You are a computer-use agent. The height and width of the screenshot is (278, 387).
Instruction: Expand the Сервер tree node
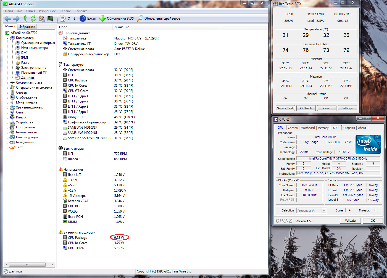(x=7, y=93)
